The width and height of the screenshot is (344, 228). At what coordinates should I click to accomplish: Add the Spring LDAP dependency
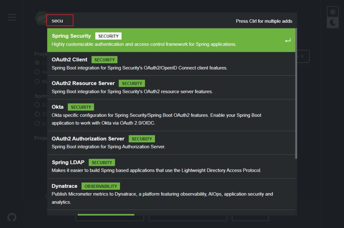tap(171, 166)
